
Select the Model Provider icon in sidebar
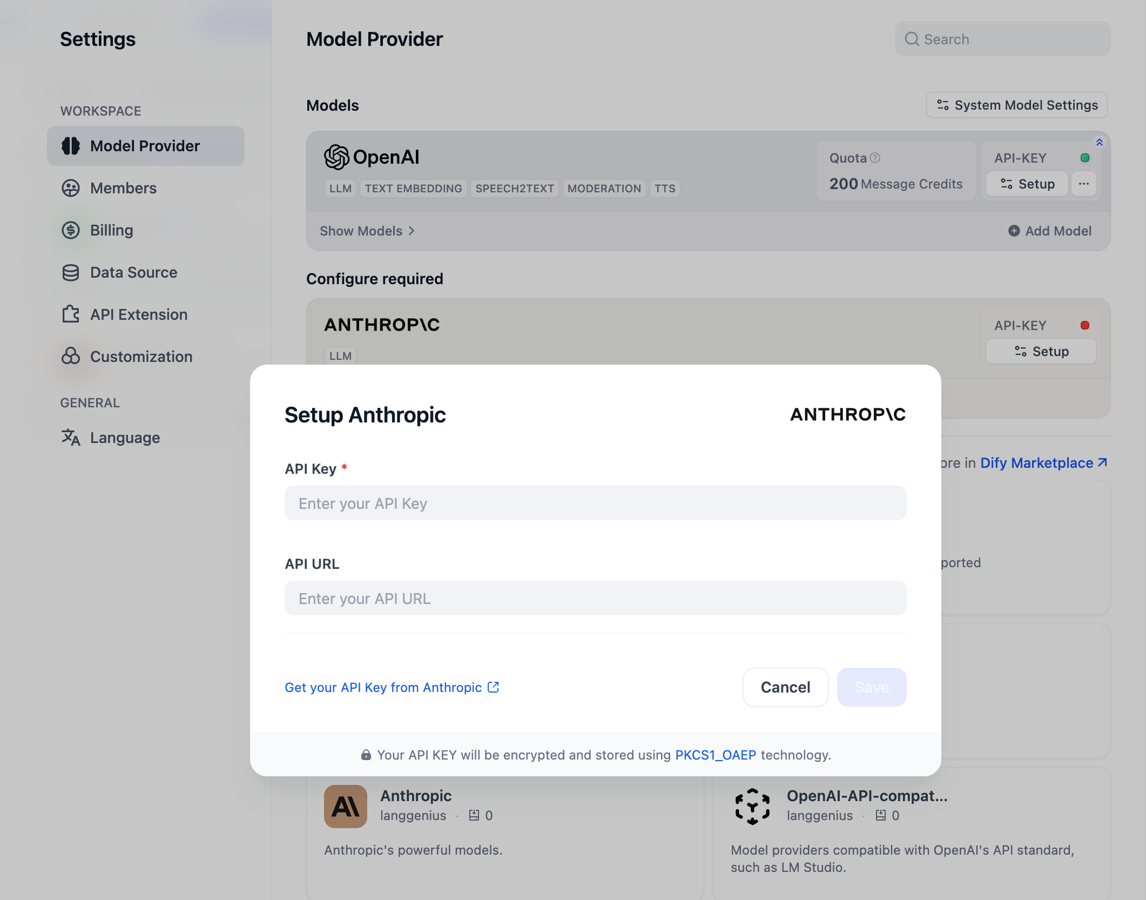[71, 146]
